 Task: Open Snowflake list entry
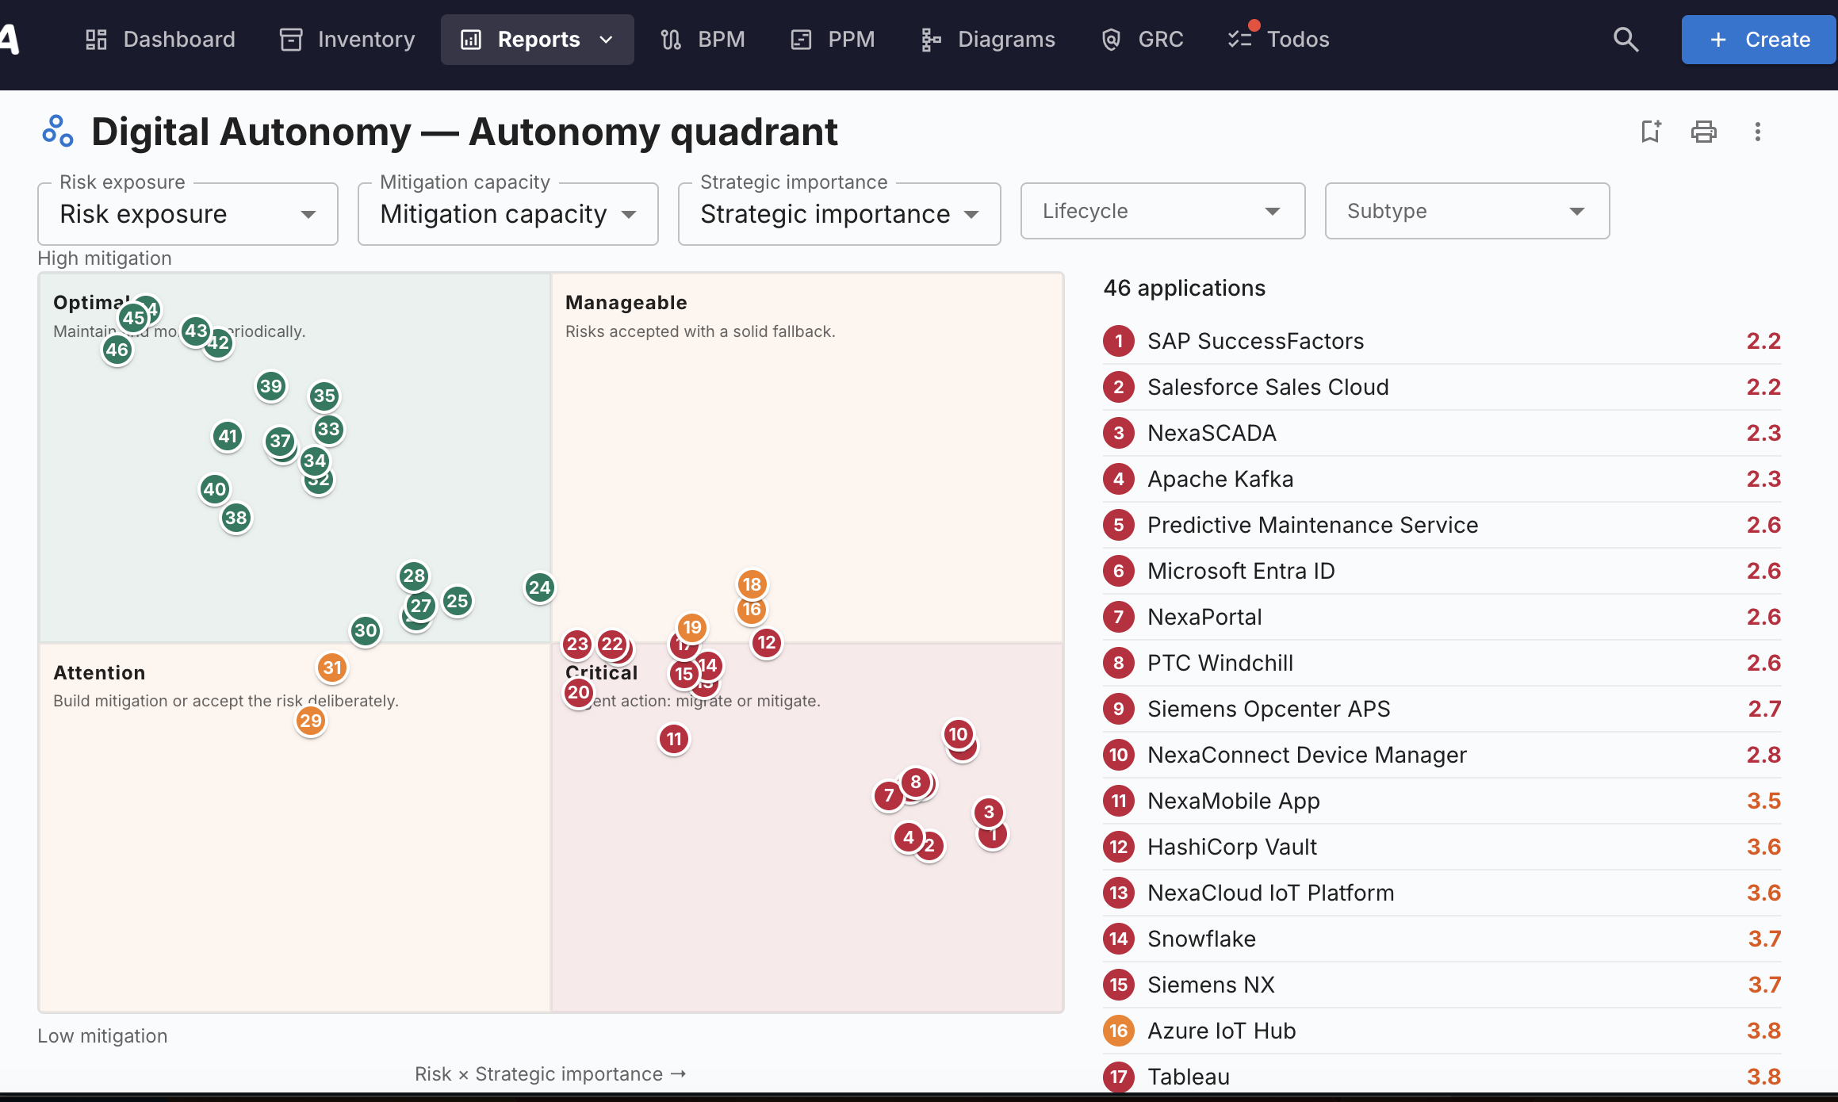point(1442,939)
